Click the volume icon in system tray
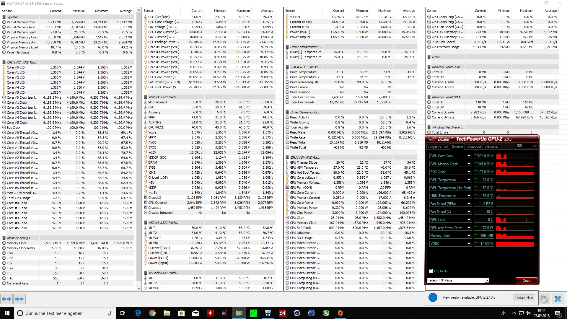 (x=528, y=313)
